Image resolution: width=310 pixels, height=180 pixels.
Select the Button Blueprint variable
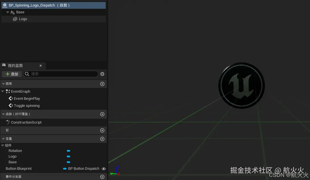18,169
